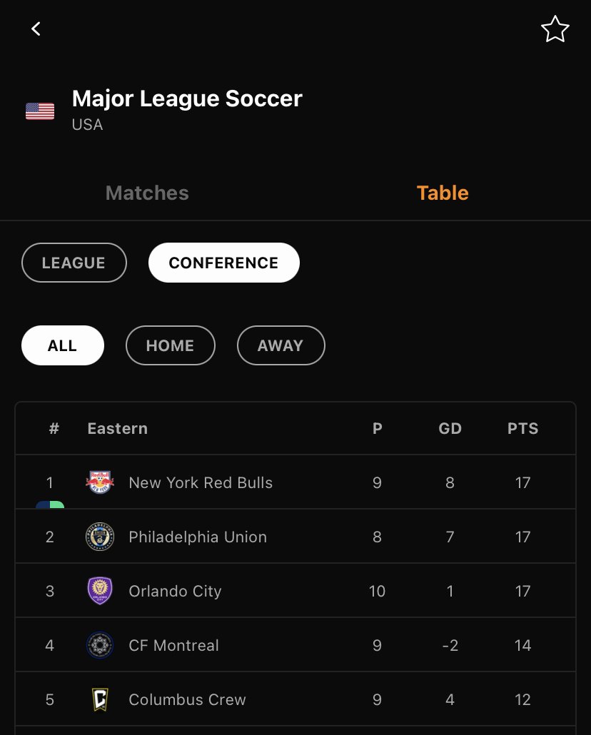The image size is (591, 735).
Task: Tap the Major League Soccer title
Action: pos(187,99)
